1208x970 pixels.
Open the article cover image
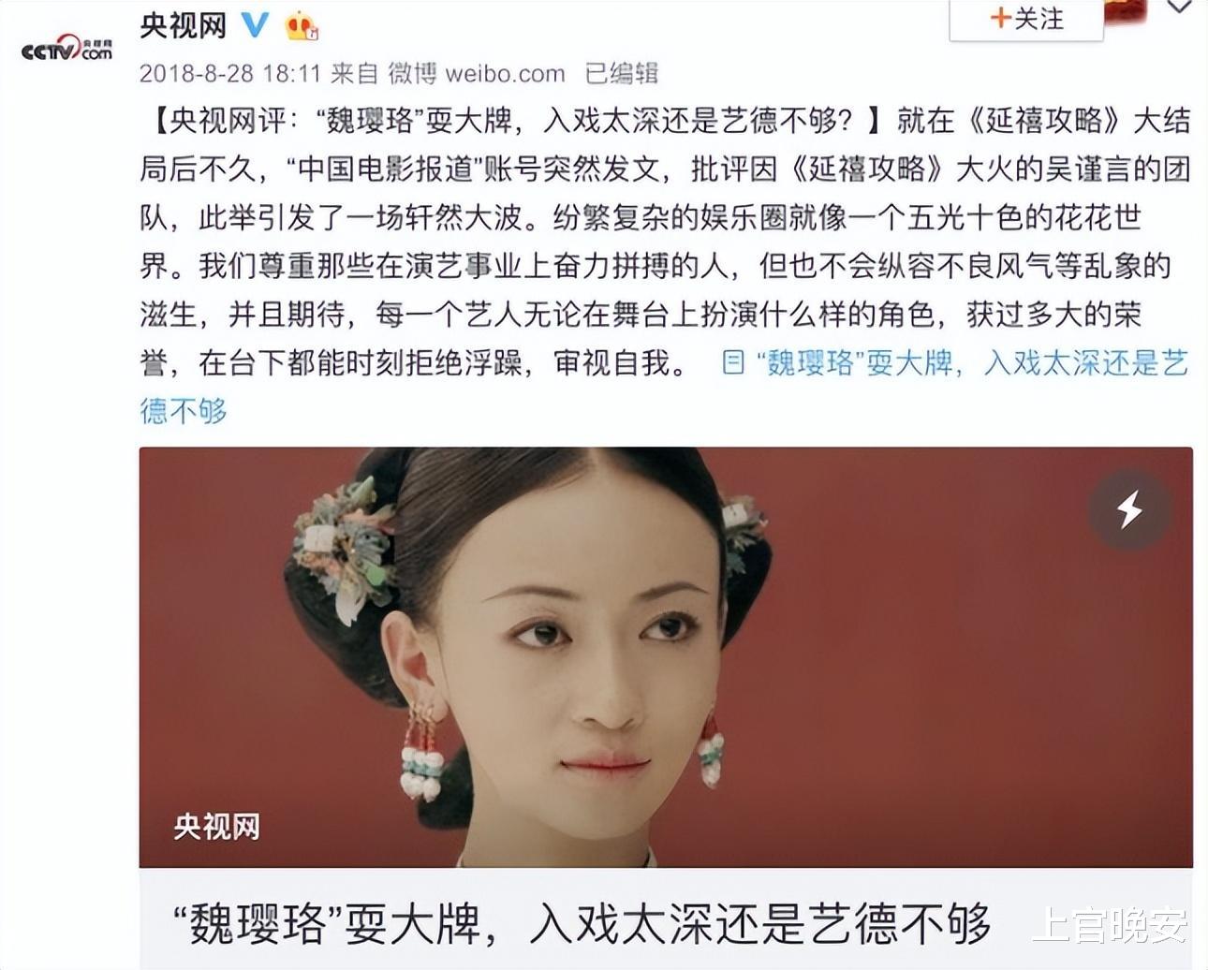[666, 657]
